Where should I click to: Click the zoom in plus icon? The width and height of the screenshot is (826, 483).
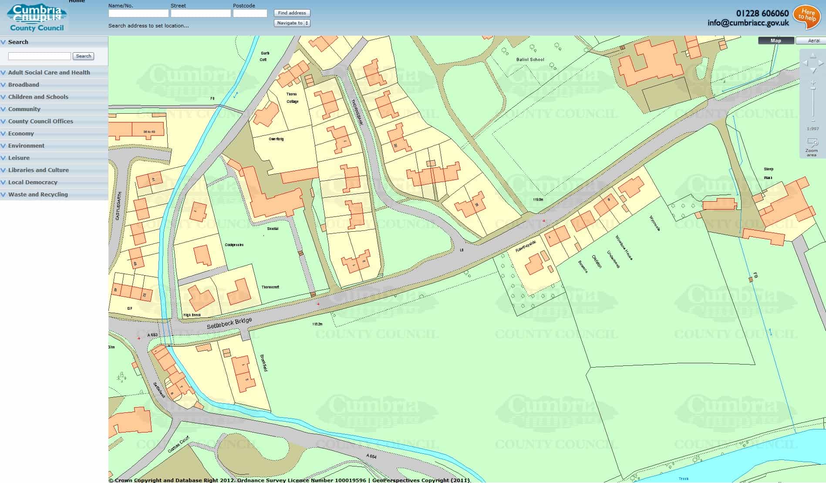click(813, 83)
